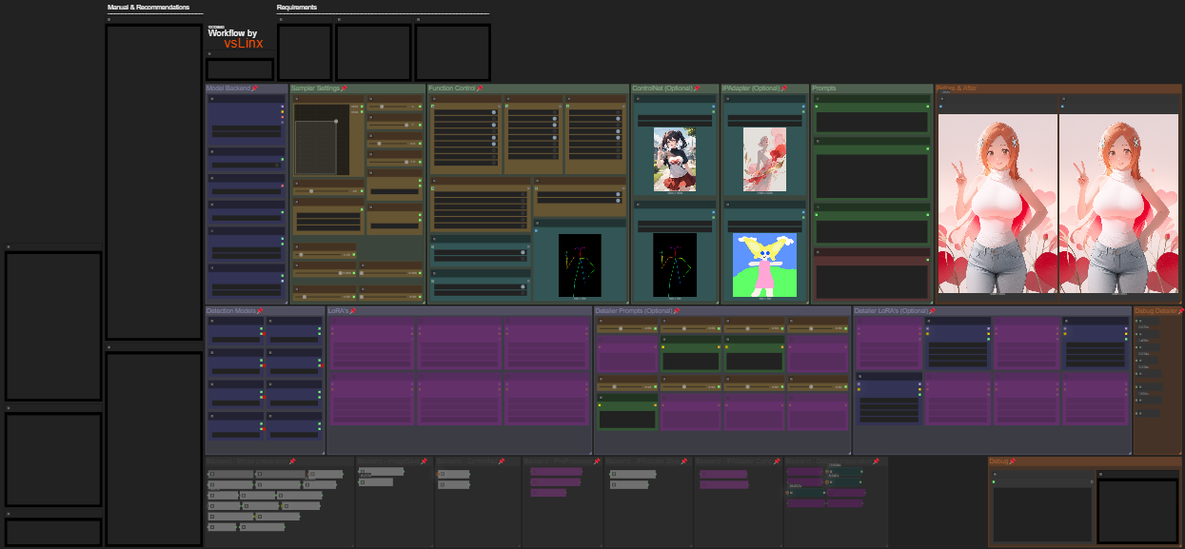Click the Workflow by vsLinx logo
Image resolution: width=1185 pixels, height=549 pixels.
[x=235, y=38]
